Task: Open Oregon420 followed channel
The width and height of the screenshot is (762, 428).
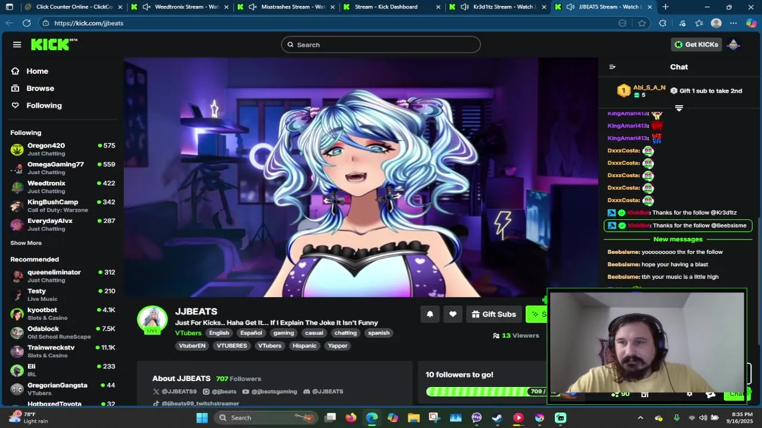Action: tap(63, 149)
